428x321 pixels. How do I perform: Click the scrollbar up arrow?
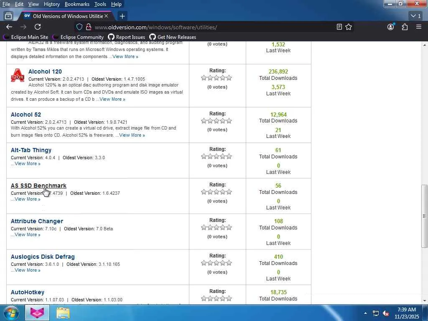point(424,45)
